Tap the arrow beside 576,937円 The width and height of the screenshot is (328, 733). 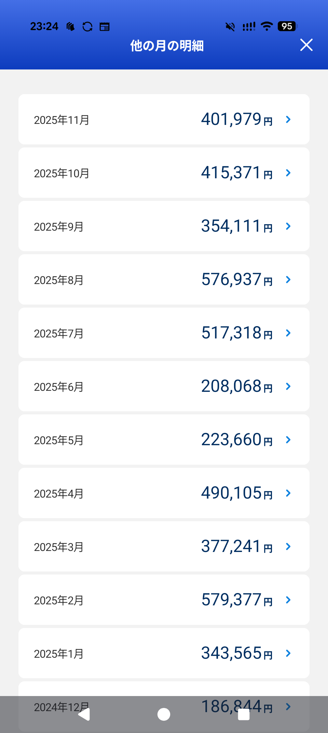pyautogui.click(x=288, y=280)
